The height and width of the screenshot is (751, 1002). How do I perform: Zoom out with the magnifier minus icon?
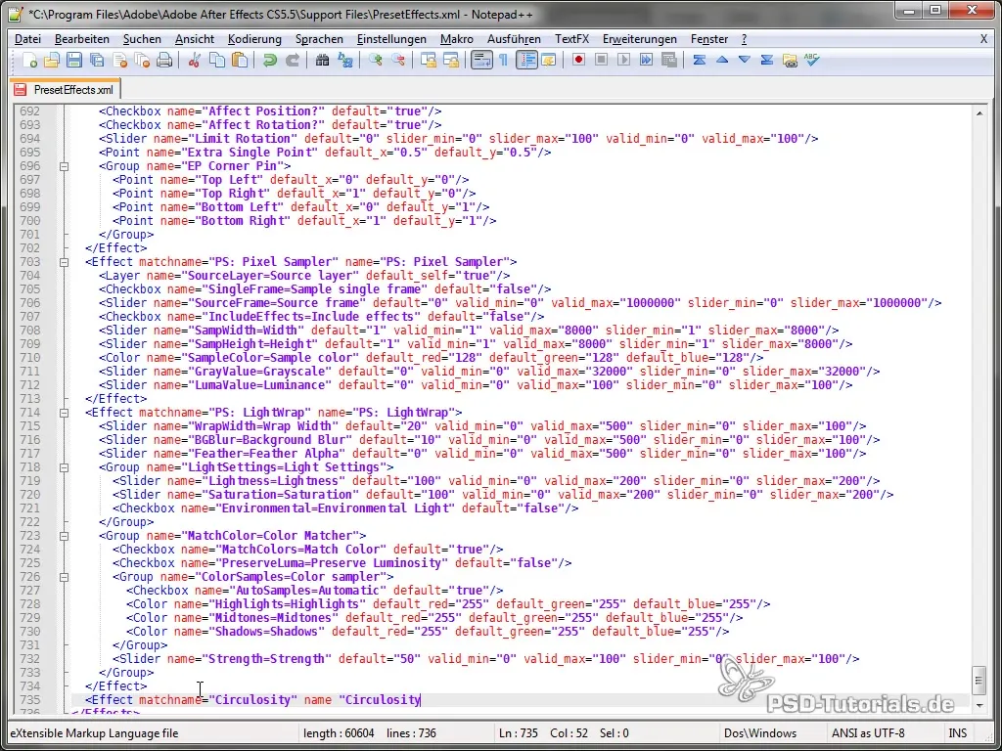pyautogui.click(x=398, y=61)
